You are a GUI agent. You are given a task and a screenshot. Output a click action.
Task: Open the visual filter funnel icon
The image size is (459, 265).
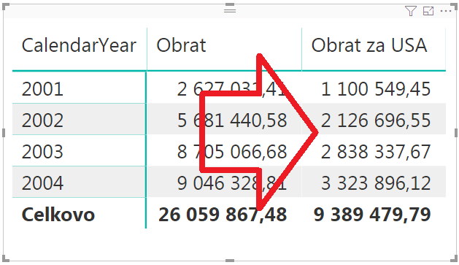point(410,11)
